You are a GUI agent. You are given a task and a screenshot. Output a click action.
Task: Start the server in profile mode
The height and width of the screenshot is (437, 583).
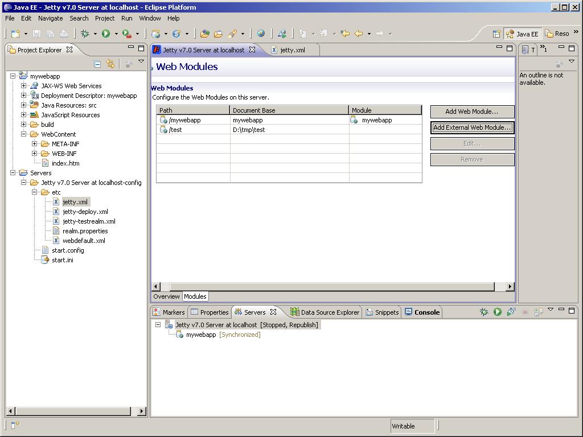(x=511, y=312)
